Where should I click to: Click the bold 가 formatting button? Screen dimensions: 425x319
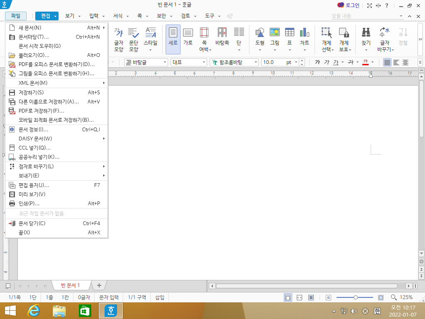tap(318, 62)
